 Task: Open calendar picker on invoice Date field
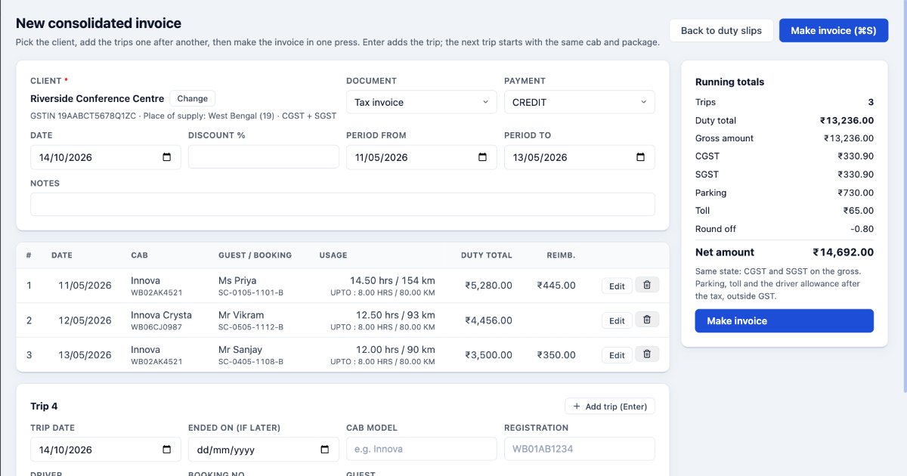click(x=167, y=157)
